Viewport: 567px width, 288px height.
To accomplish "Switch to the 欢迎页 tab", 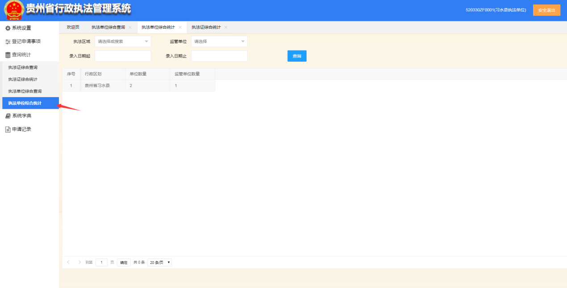I will [x=73, y=27].
